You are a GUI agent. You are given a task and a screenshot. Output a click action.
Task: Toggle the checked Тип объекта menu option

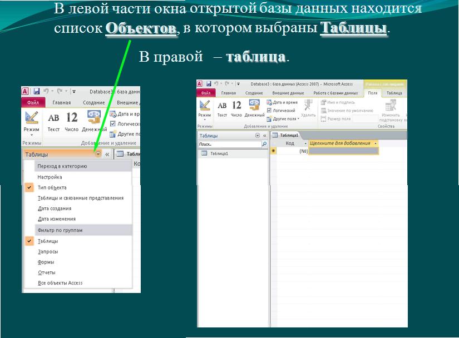[52, 187]
